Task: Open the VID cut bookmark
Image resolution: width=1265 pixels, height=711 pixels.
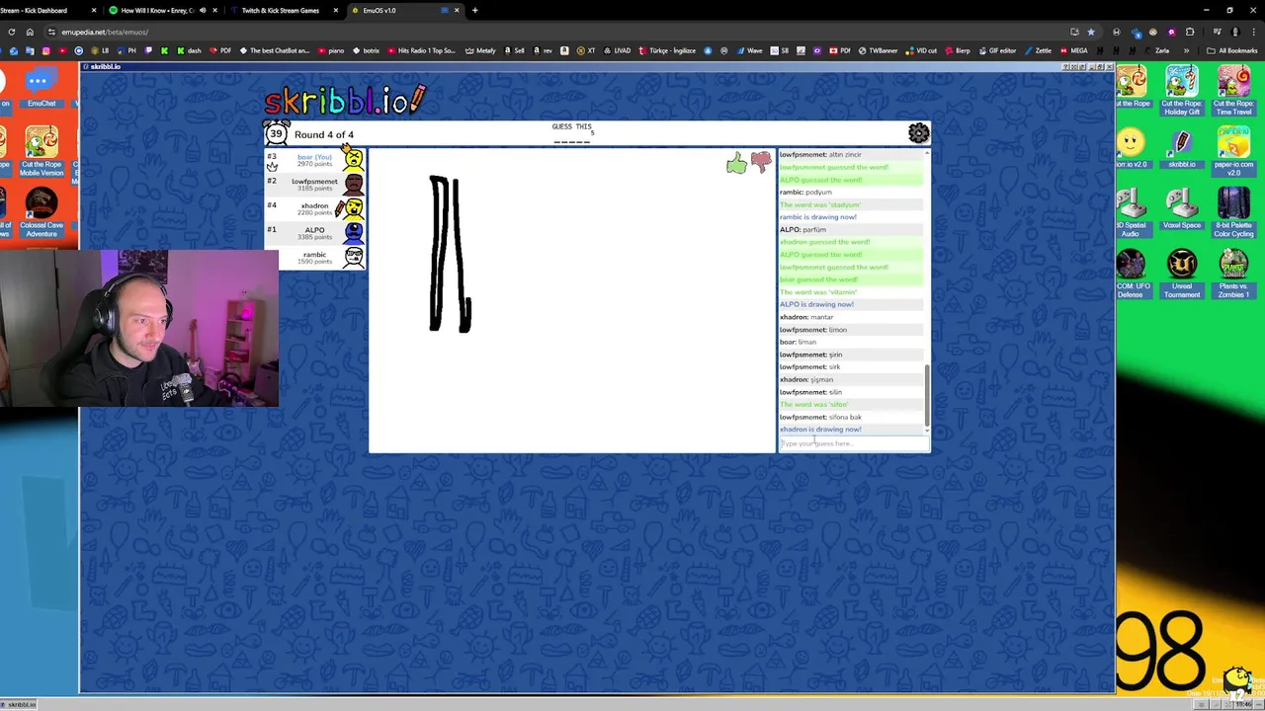Action: pos(921,50)
